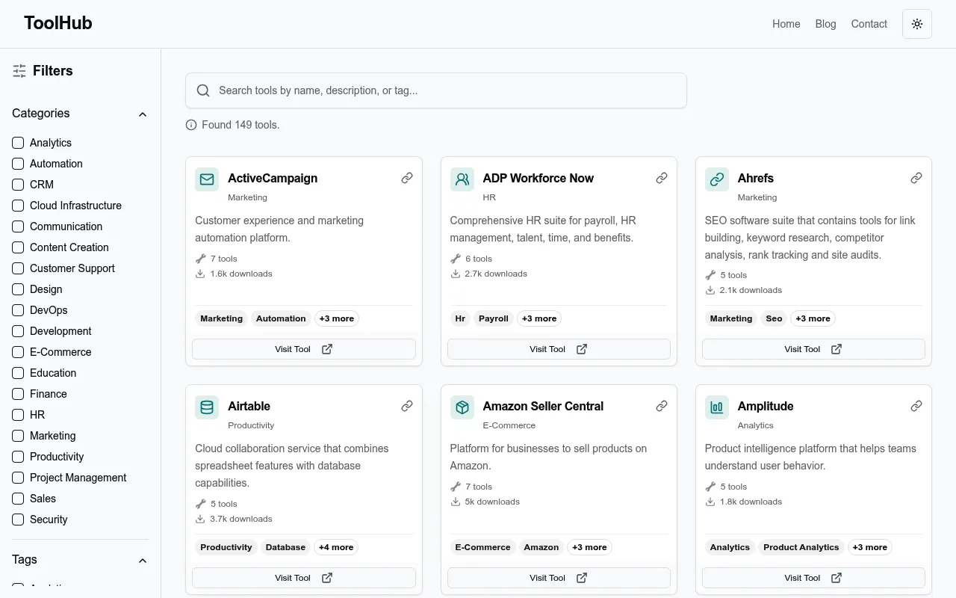Click the Automation tag on ActiveCampaign card
Screen dimensions: 956x598
[281, 318]
